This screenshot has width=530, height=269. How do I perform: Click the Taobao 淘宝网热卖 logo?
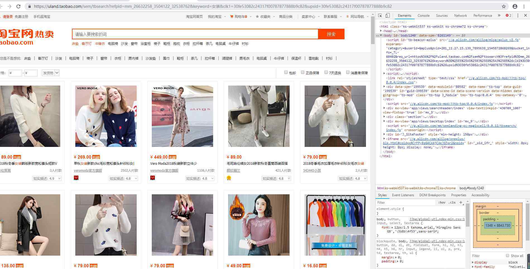click(x=27, y=37)
